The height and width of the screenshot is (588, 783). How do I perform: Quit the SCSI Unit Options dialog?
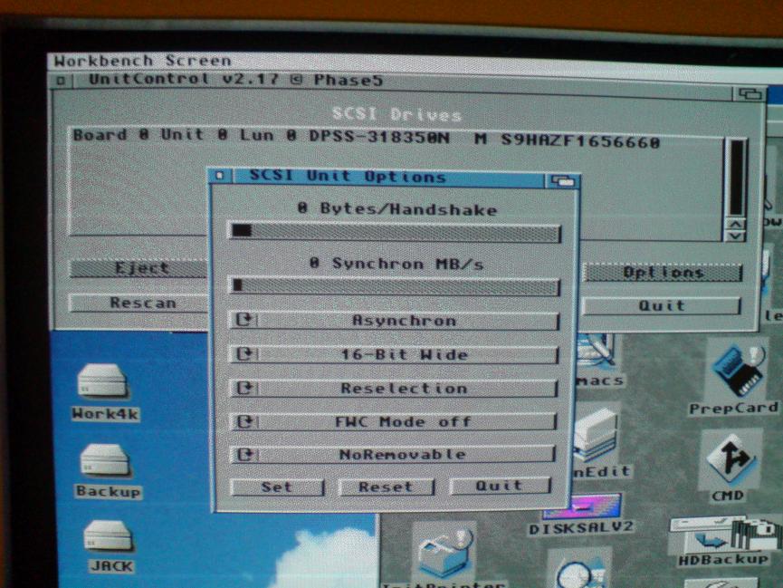click(x=500, y=486)
